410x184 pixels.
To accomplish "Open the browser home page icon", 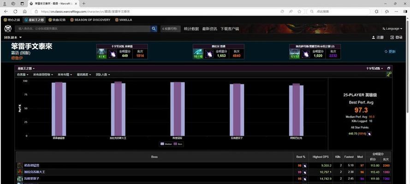I will tap(24, 11).
